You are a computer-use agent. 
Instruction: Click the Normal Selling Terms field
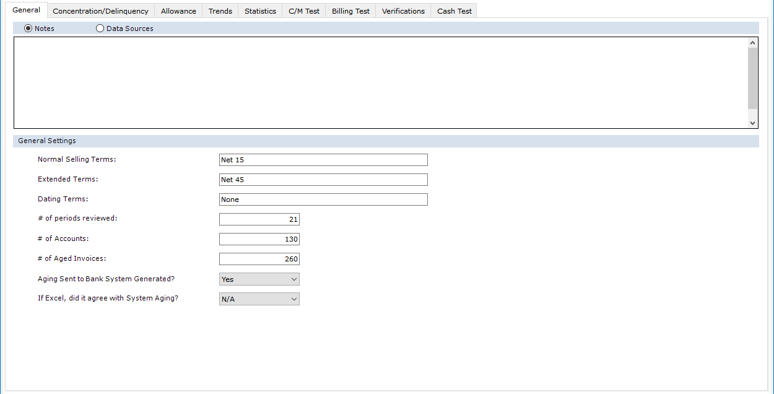323,160
